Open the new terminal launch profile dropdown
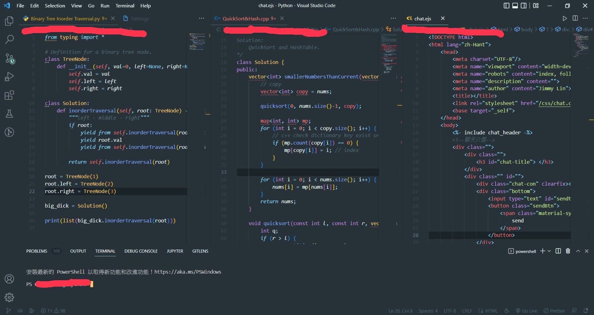The image size is (594, 315). pos(549,251)
